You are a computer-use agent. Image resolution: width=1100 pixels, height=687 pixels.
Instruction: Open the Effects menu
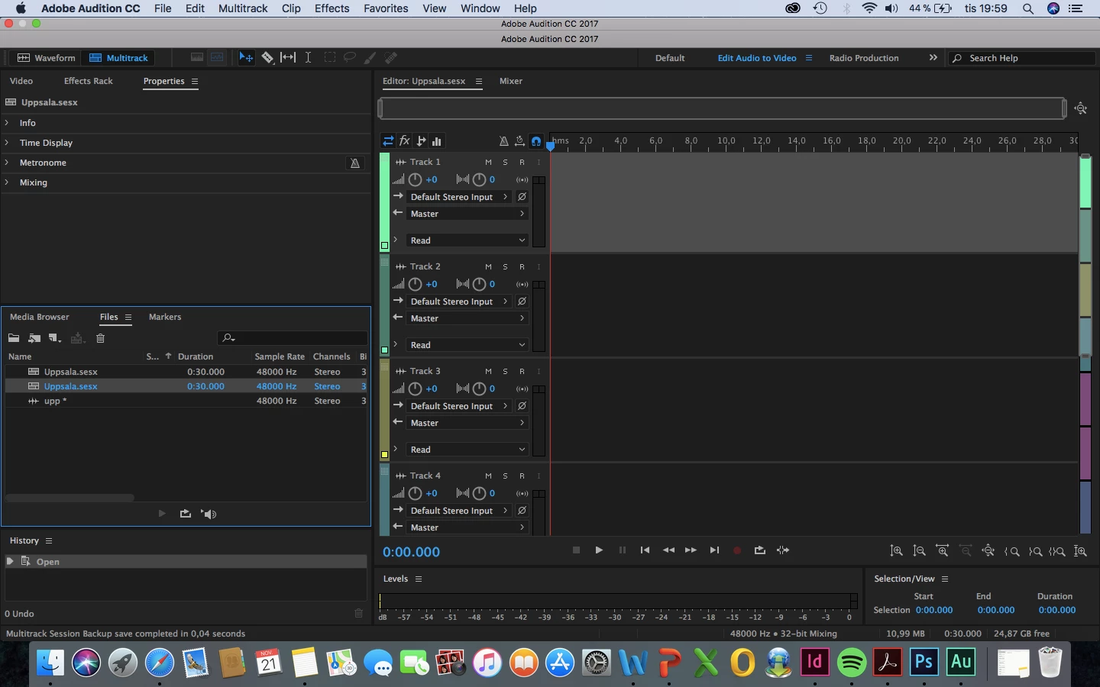tap(332, 8)
